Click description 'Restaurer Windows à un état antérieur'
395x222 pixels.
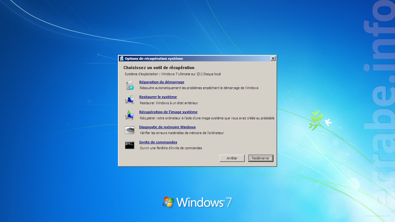pyautogui.click(x=169, y=103)
